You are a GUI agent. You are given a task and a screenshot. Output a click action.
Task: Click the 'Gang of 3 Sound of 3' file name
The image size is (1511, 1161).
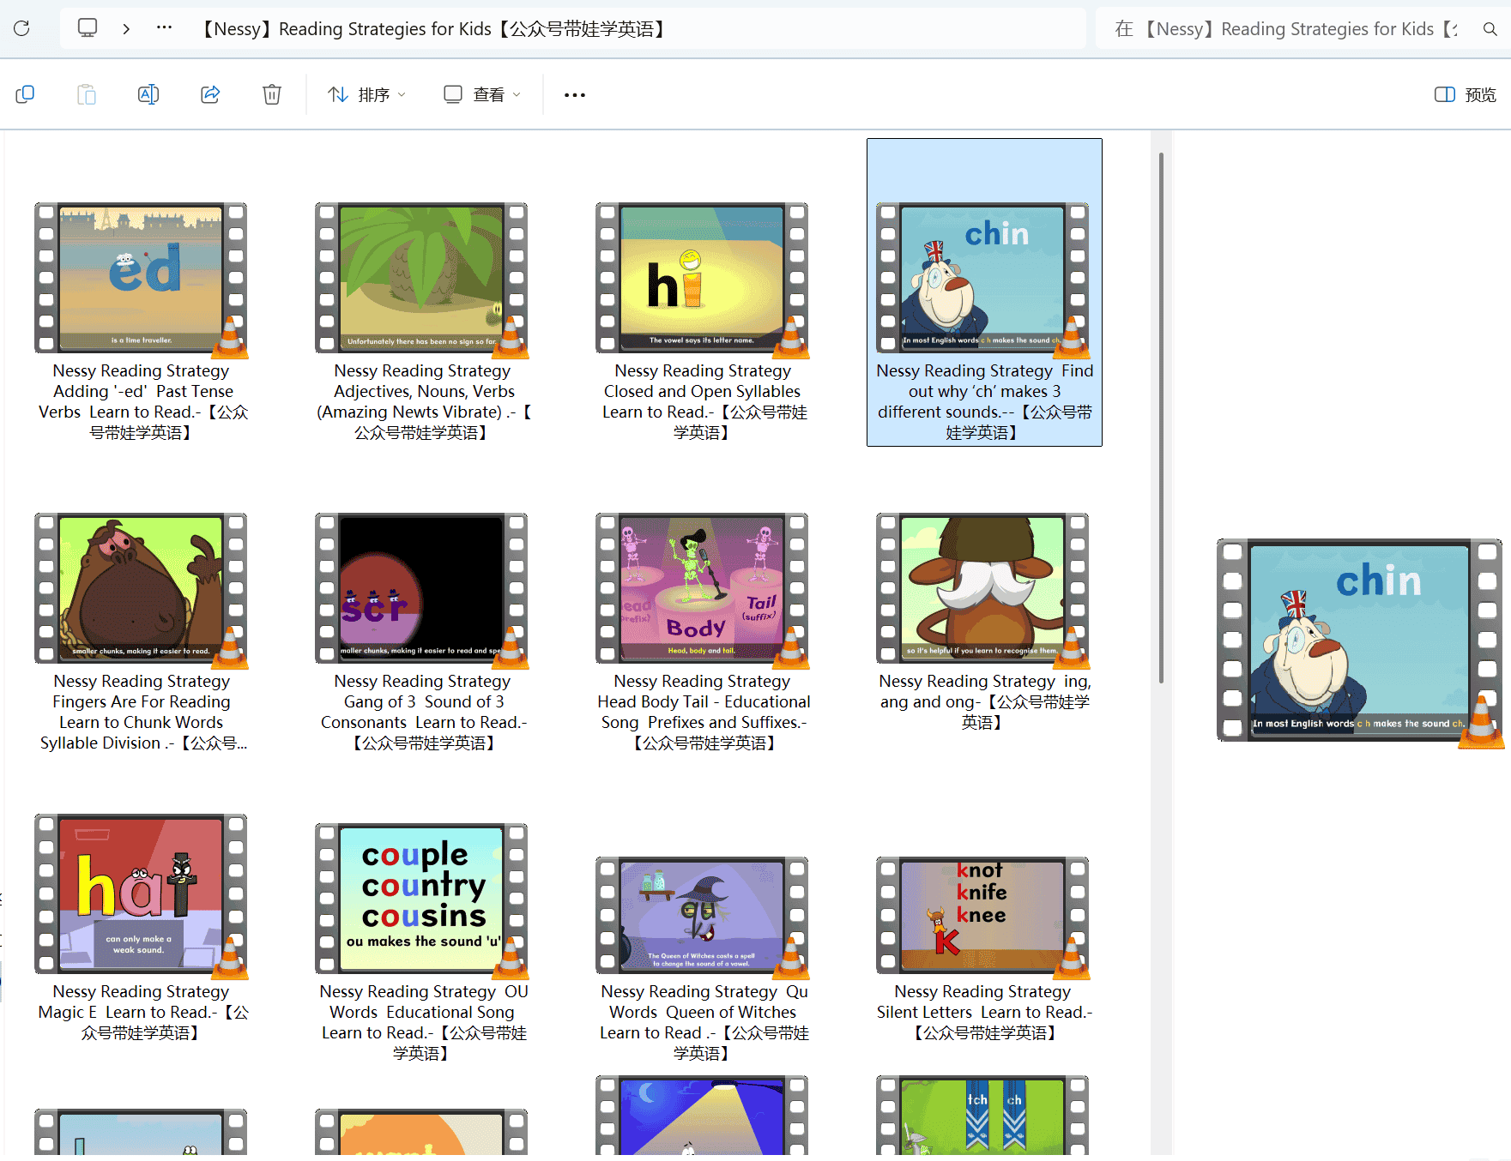422,712
